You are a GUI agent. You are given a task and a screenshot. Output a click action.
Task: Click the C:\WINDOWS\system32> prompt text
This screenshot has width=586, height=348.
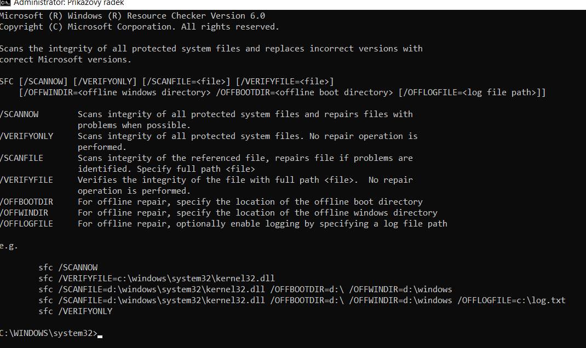pos(48,333)
